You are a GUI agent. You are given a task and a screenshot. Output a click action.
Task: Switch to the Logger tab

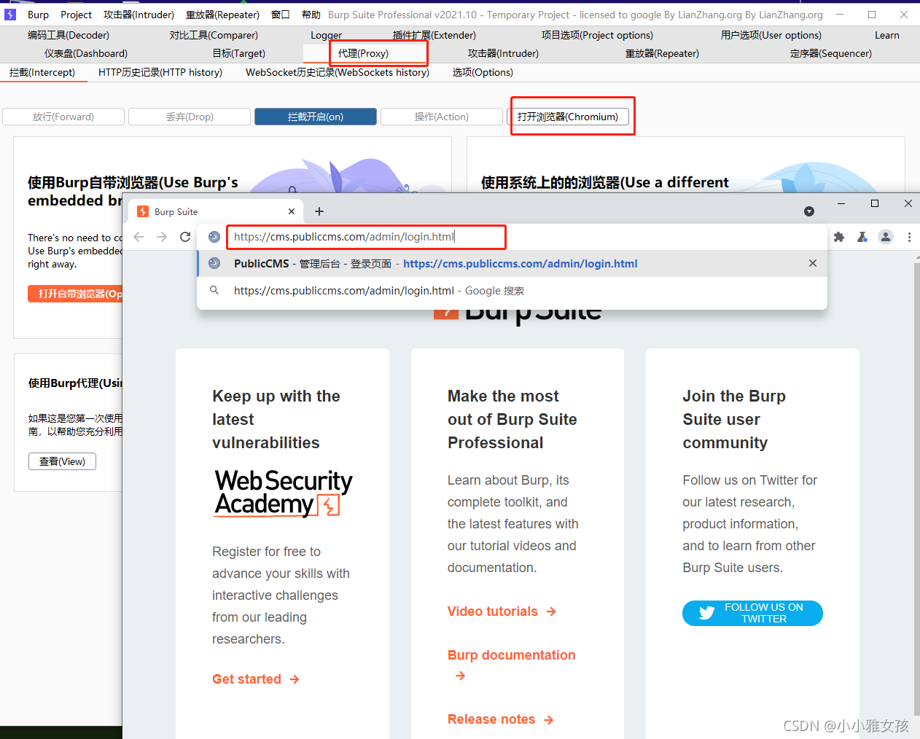tap(326, 35)
